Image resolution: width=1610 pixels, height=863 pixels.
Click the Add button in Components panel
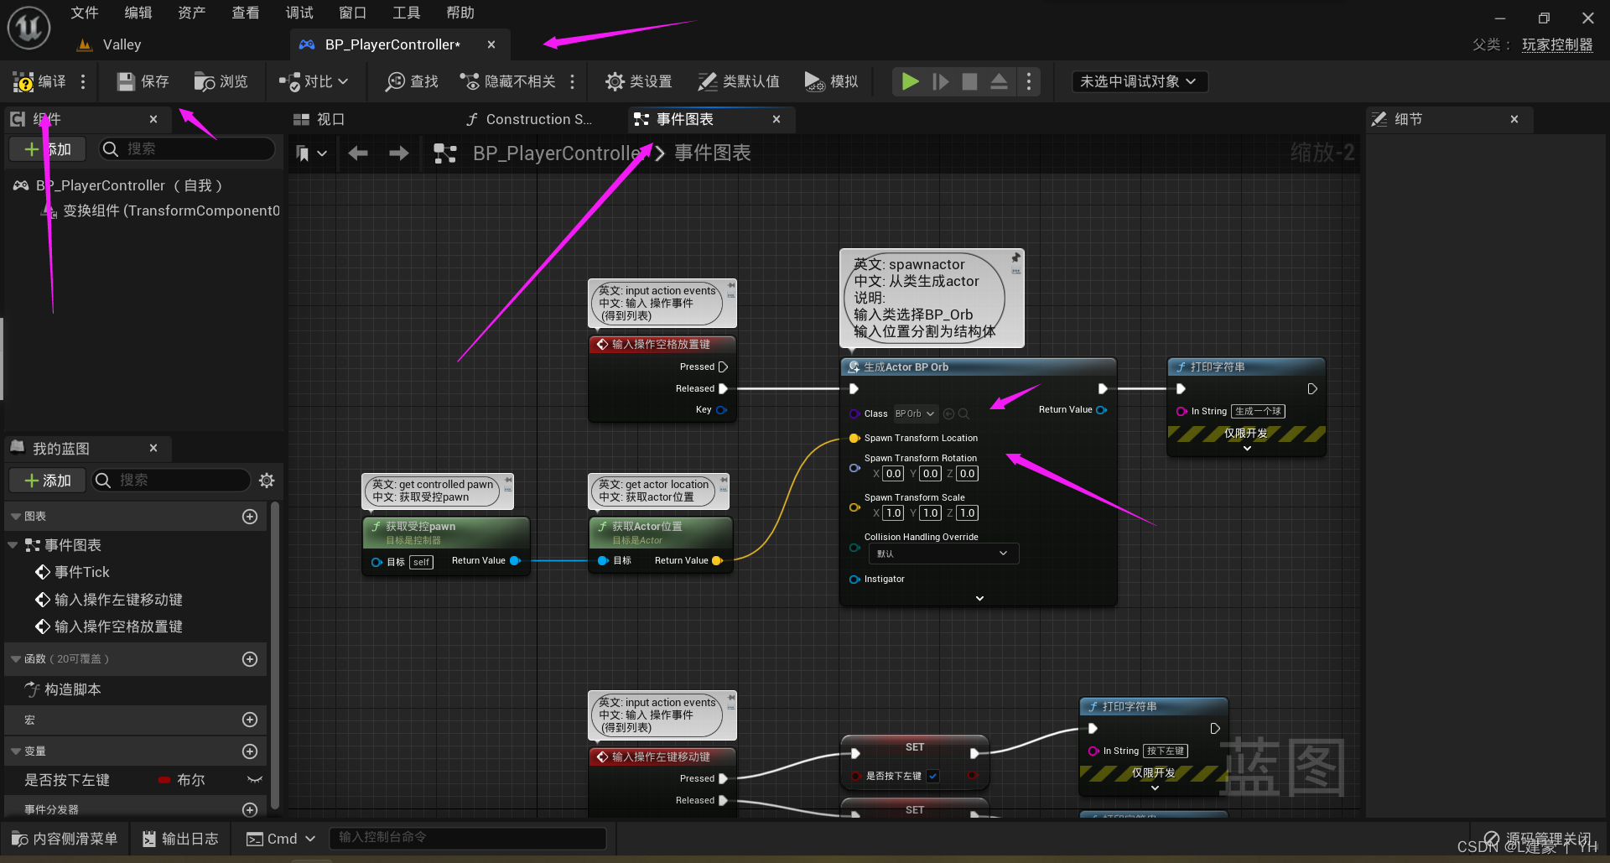point(49,149)
